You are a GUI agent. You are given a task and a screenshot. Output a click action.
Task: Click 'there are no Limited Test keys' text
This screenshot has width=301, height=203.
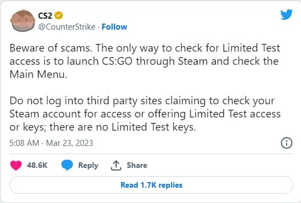[x=123, y=127]
